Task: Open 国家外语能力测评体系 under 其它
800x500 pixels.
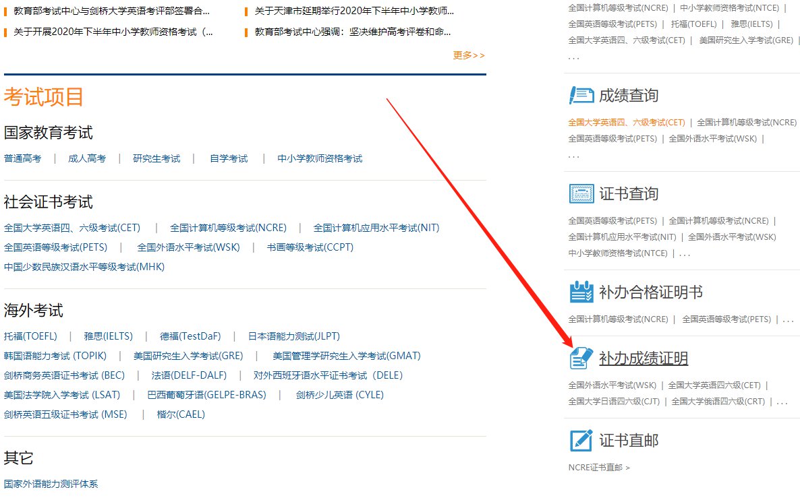Action: tap(51, 484)
